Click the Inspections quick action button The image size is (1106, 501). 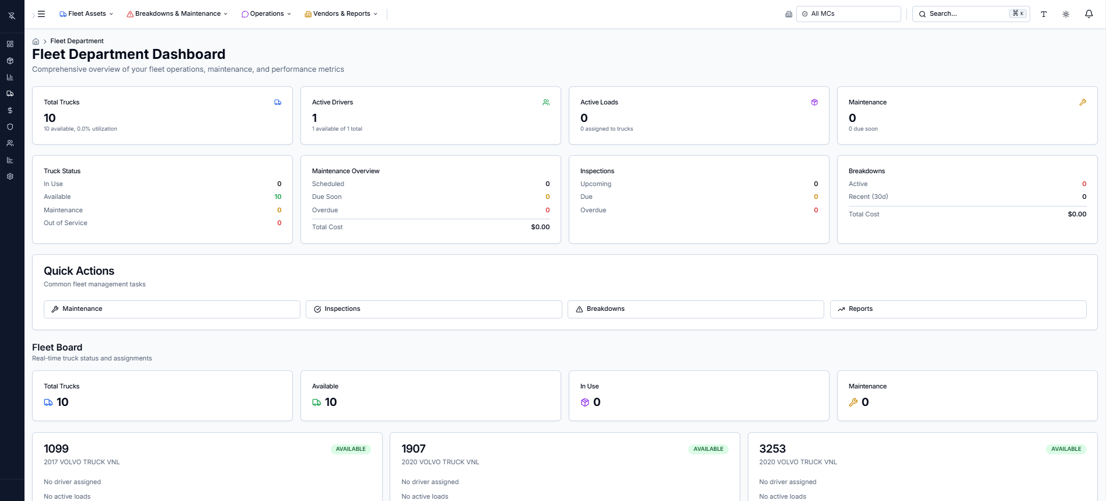click(x=433, y=309)
